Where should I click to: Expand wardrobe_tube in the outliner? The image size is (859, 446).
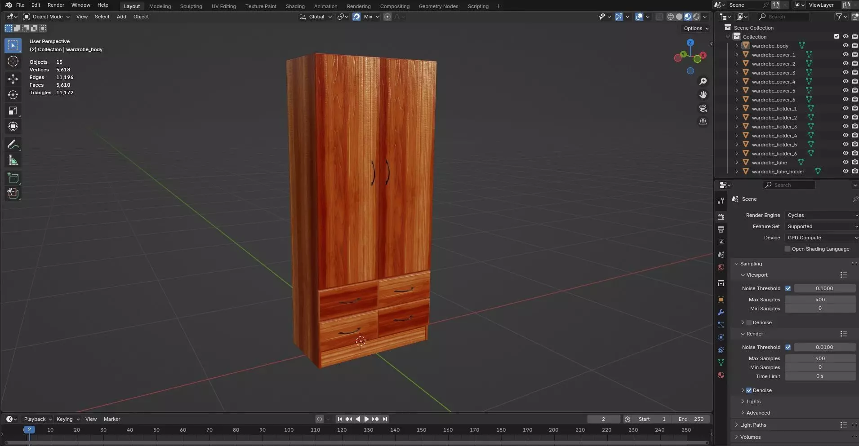click(x=737, y=162)
